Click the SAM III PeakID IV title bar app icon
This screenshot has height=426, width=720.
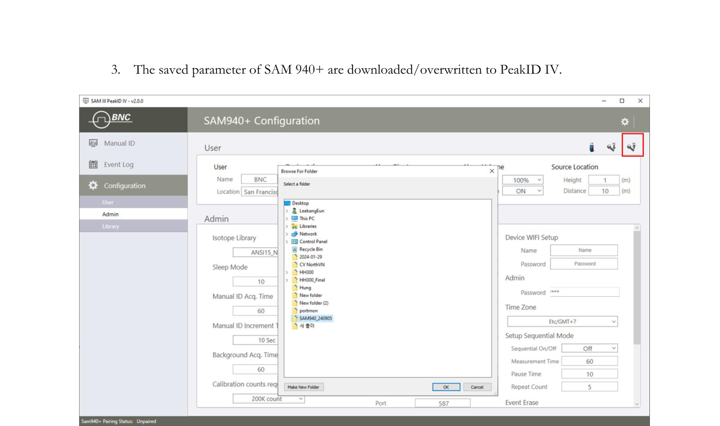point(86,101)
